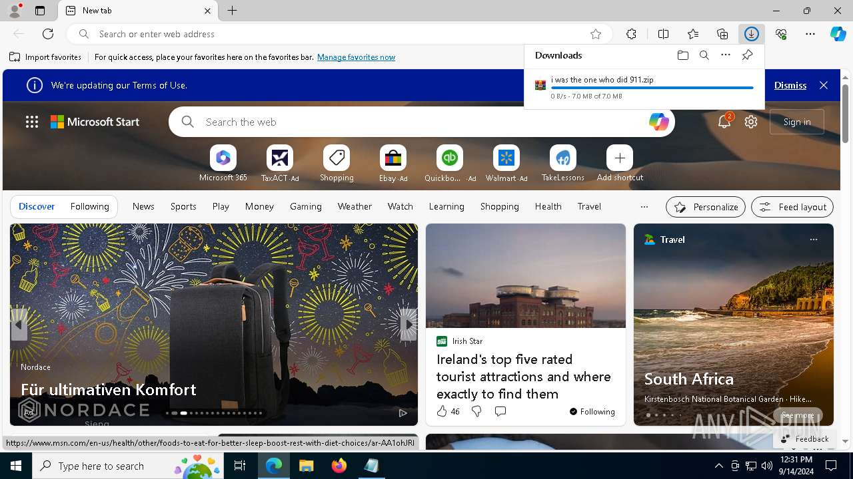Click the Personalize button
The height and width of the screenshot is (479, 853).
pyautogui.click(x=706, y=207)
